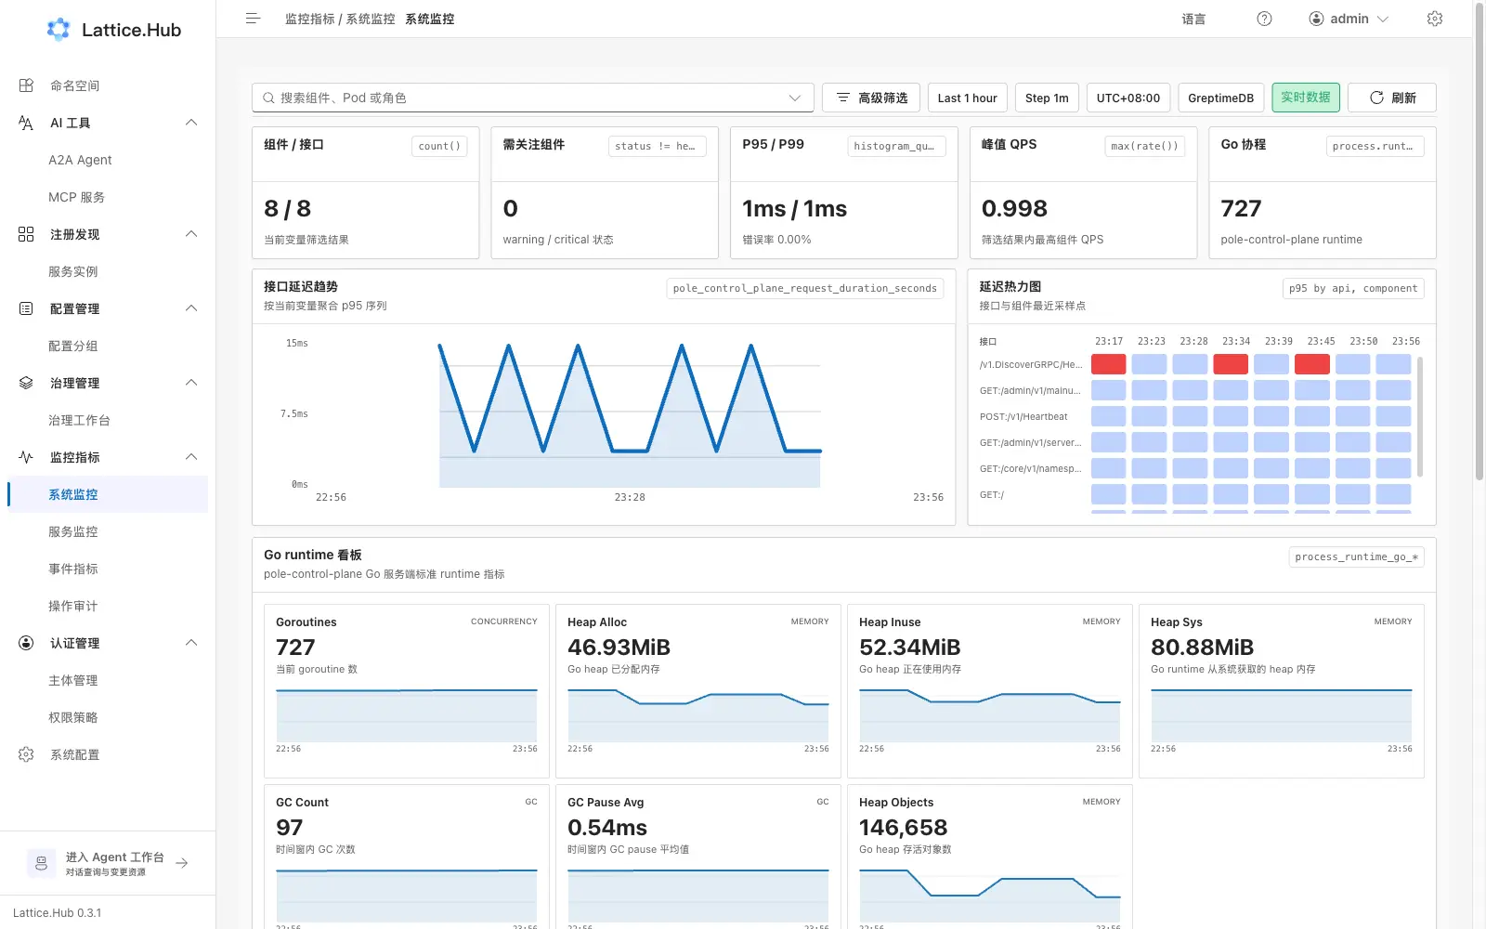Open the help question mark icon
Screen dimensions: 1486x929
[1264, 19]
